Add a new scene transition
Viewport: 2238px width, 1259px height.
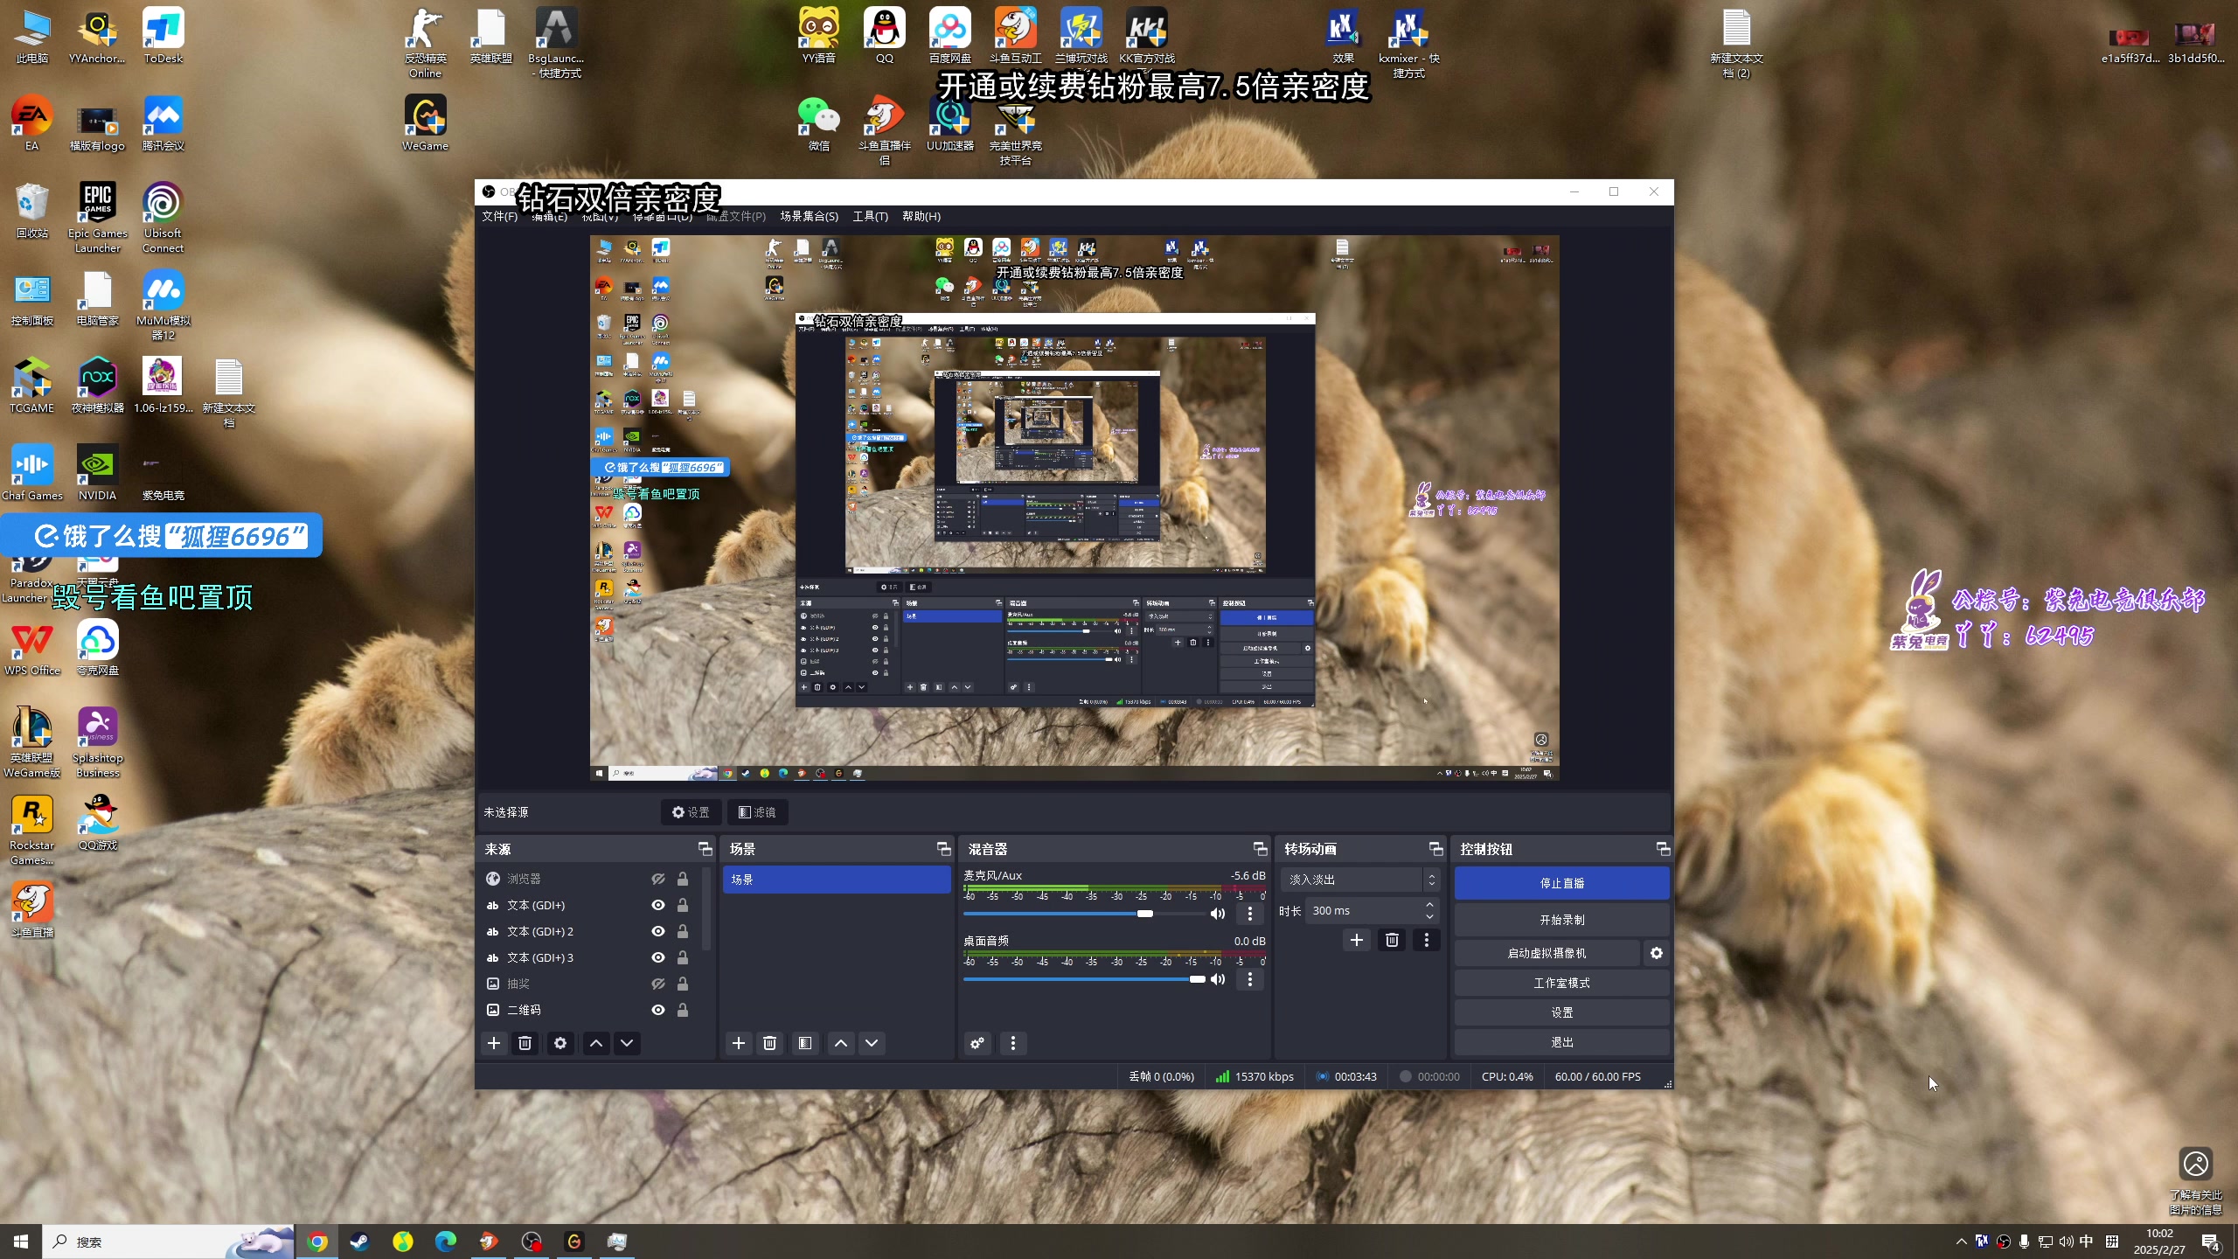(x=1357, y=940)
